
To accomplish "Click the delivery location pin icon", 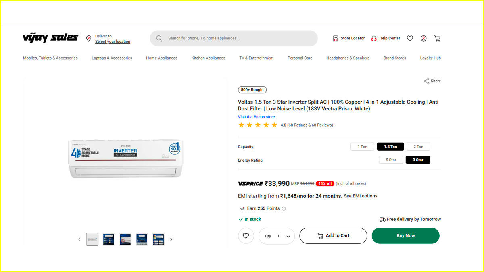I will [89, 38].
